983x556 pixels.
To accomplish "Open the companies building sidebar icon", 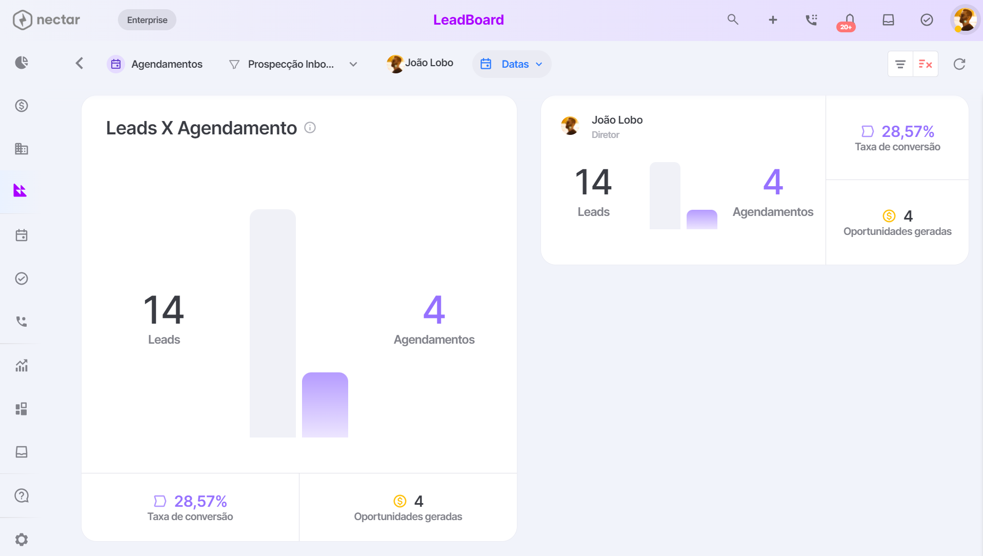I will pyautogui.click(x=22, y=149).
